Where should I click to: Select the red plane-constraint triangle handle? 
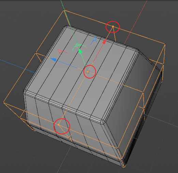62,52
